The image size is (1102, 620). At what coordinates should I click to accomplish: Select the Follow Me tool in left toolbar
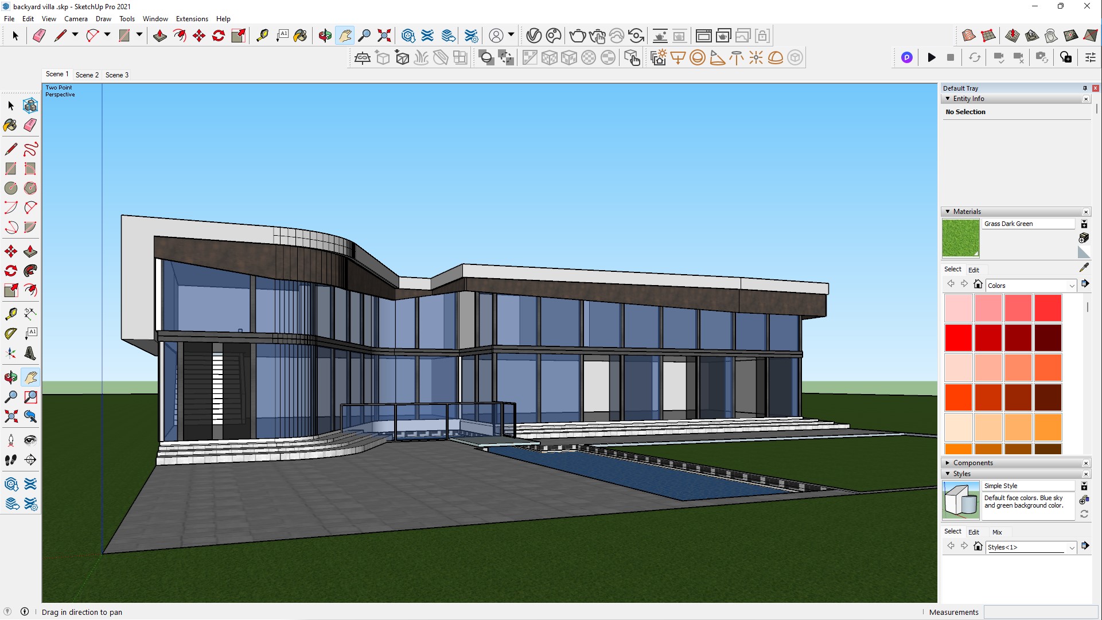30,271
